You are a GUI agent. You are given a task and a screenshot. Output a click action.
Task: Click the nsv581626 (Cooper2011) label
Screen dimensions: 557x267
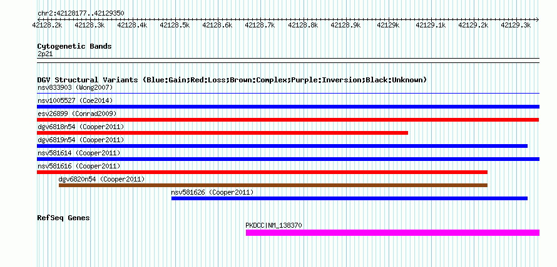click(x=212, y=192)
